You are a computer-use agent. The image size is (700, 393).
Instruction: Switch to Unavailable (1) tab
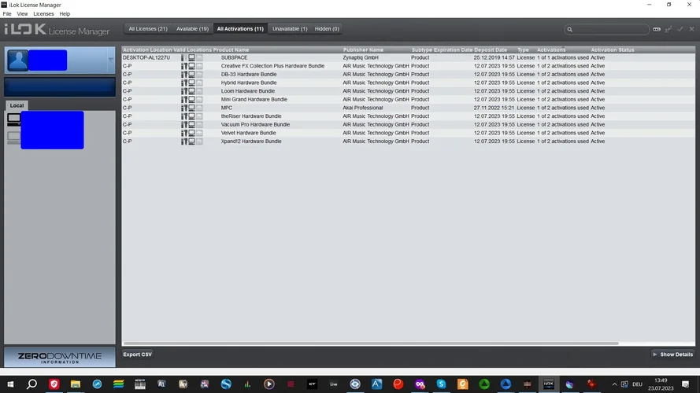(290, 29)
